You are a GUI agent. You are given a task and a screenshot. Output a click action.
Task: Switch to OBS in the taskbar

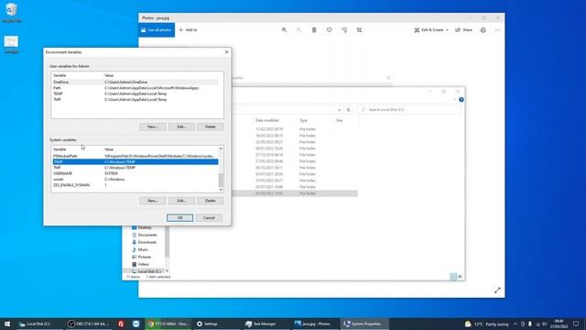coord(89,324)
